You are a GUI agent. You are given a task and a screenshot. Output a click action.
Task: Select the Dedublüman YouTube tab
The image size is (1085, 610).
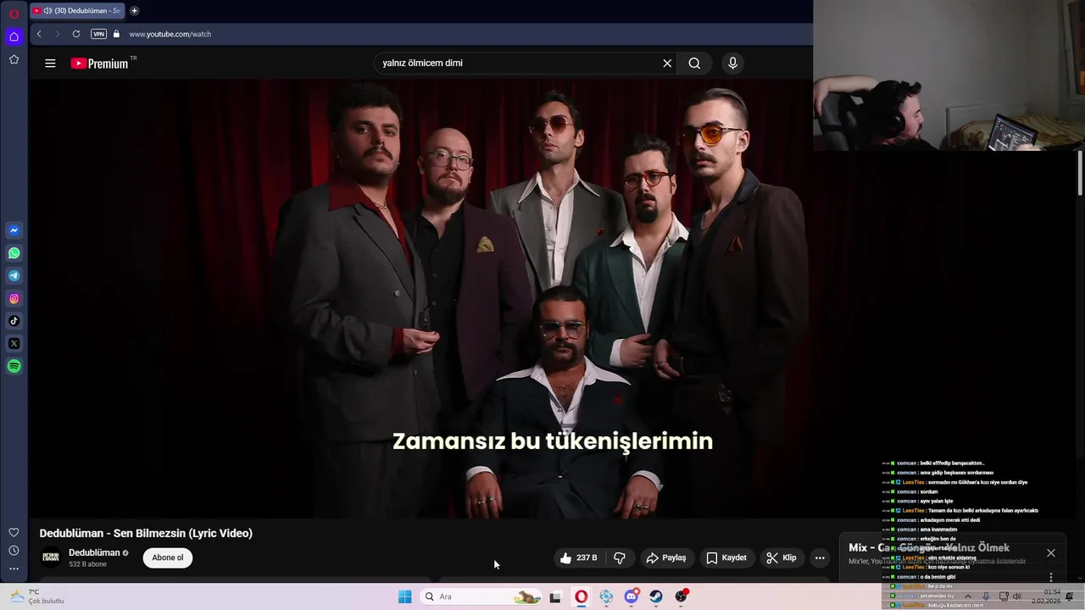[77, 11]
